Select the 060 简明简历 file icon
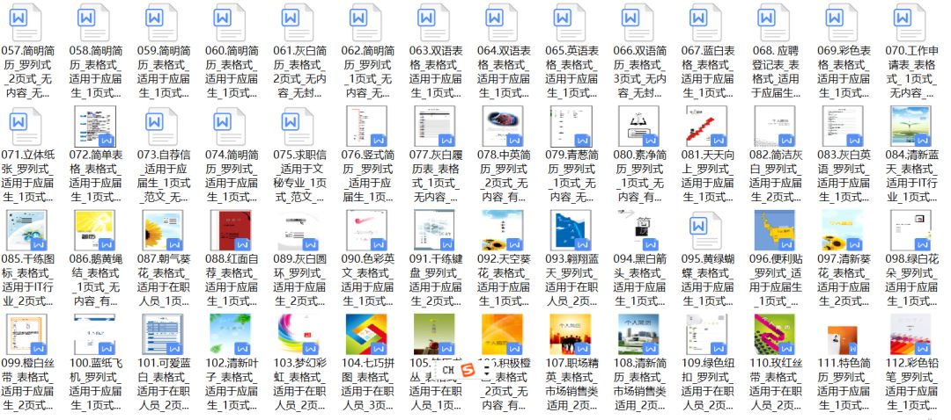The height and width of the screenshot is (420, 951). (231, 22)
